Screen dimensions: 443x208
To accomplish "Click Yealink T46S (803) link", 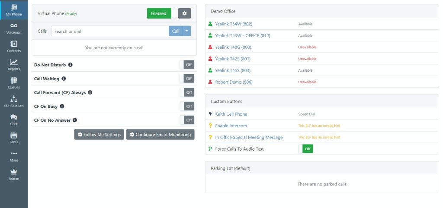I will pyautogui.click(x=233, y=70).
